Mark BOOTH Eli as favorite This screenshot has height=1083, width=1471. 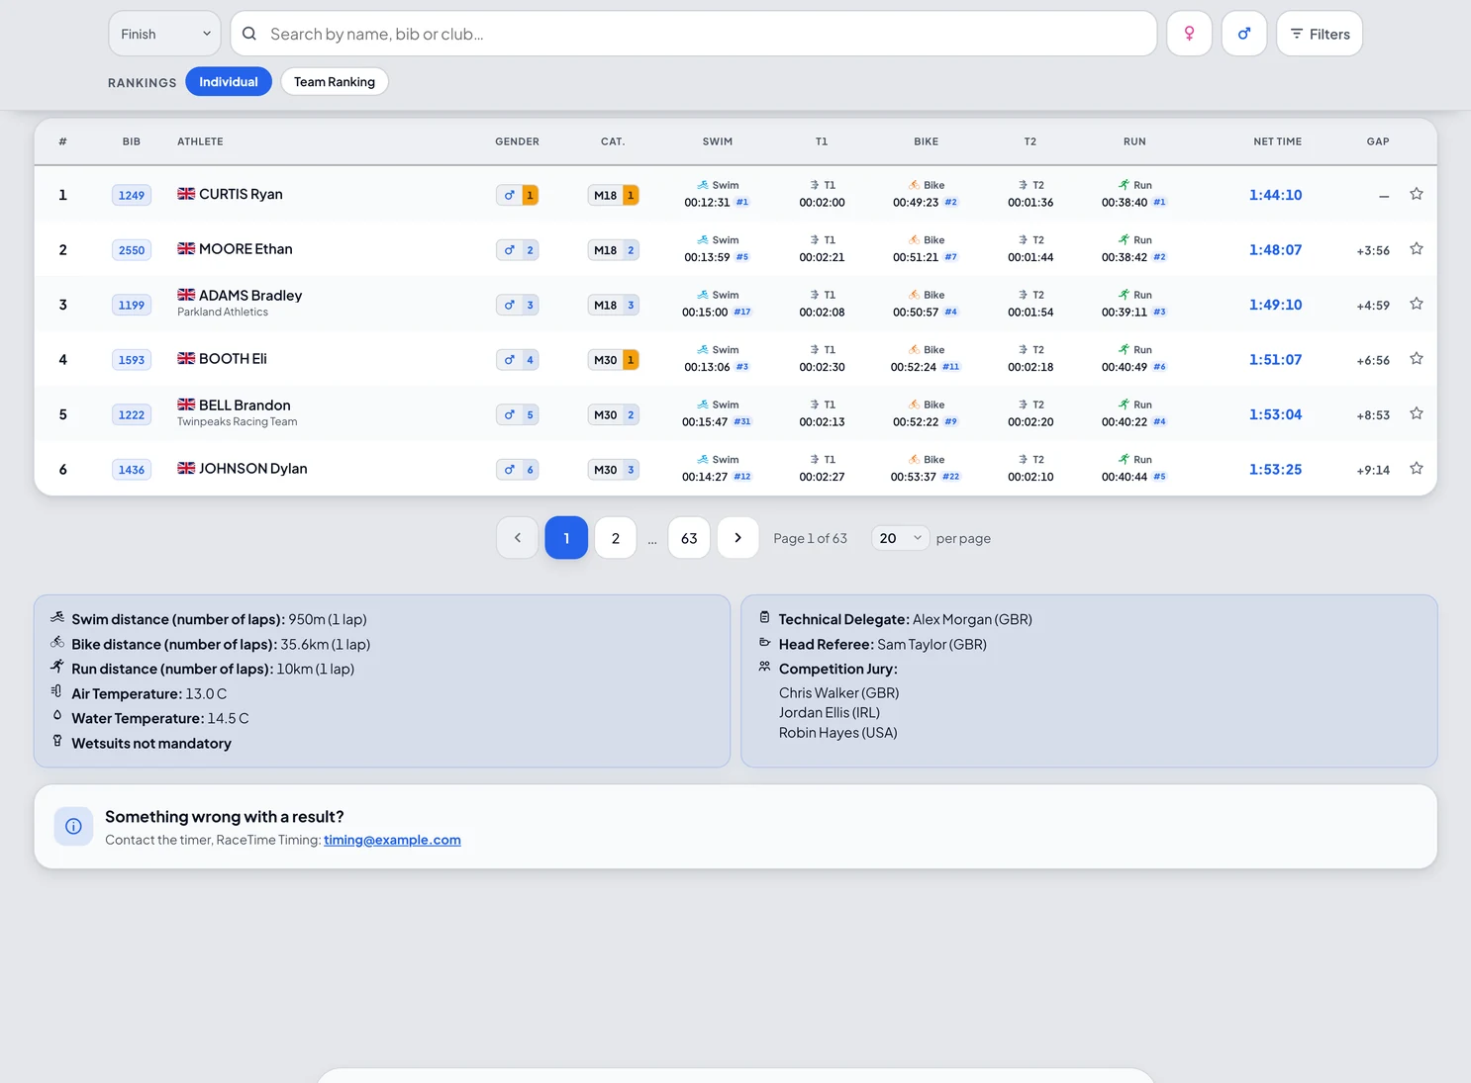coord(1417,359)
